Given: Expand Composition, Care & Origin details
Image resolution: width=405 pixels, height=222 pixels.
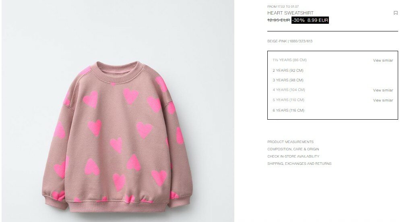Looking at the screenshot, I should [x=293, y=149].
